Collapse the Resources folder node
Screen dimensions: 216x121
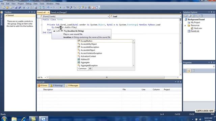185,26
